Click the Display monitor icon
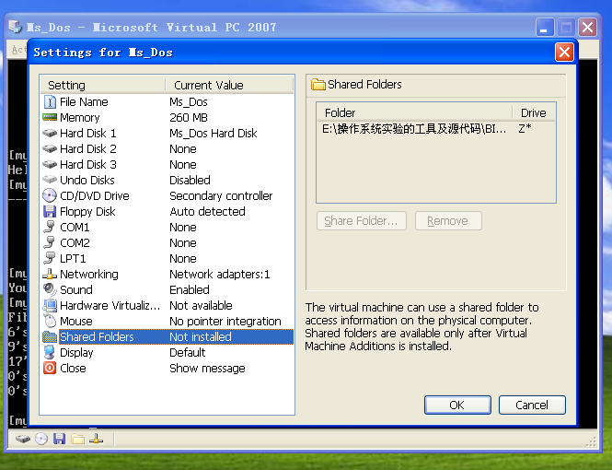612x470 pixels. pos(50,352)
